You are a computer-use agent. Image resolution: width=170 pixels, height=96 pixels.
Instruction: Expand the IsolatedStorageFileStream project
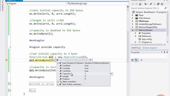[133, 24]
